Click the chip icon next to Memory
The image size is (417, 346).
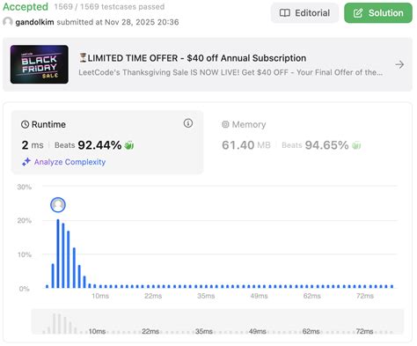[x=225, y=124]
